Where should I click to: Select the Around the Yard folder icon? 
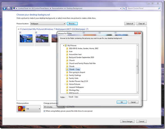point(67,55)
